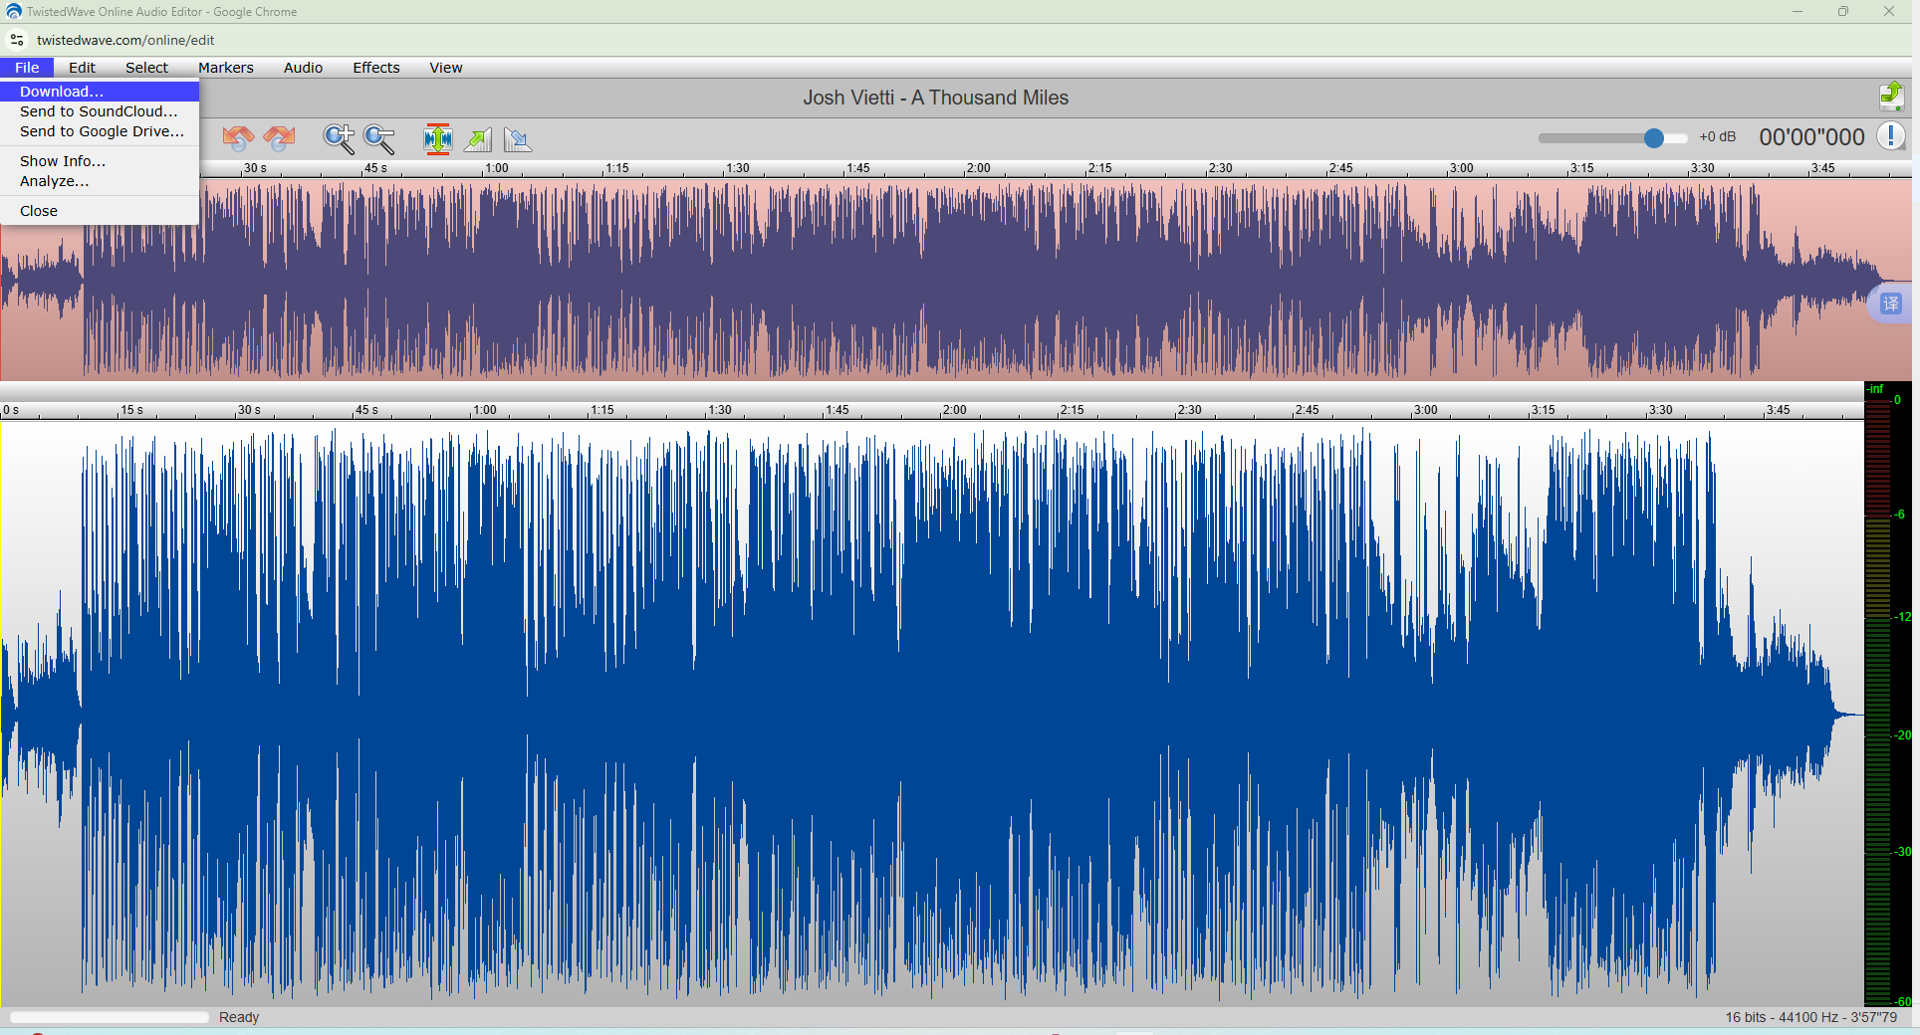Open the File menu
Viewport: 1920px width, 1035px height.
click(x=27, y=68)
